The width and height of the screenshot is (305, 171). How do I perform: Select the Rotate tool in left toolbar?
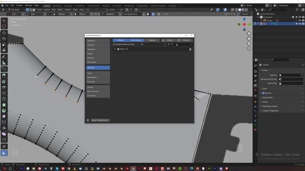tap(4, 38)
